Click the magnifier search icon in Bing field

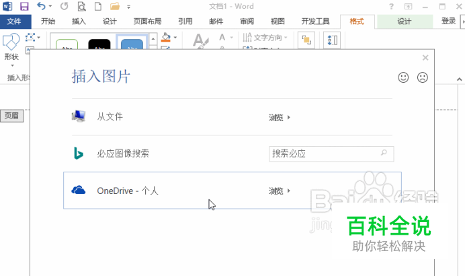384,153
